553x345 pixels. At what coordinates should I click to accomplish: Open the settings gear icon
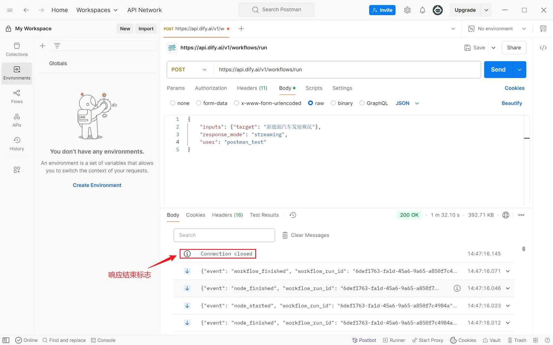[407, 10]
